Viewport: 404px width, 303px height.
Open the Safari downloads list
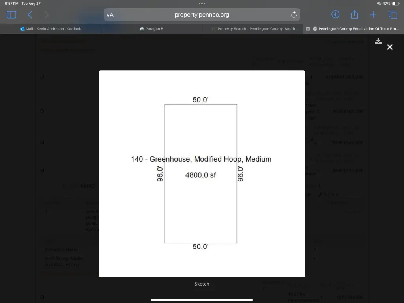pyautogui.click(x=335, y=15)
